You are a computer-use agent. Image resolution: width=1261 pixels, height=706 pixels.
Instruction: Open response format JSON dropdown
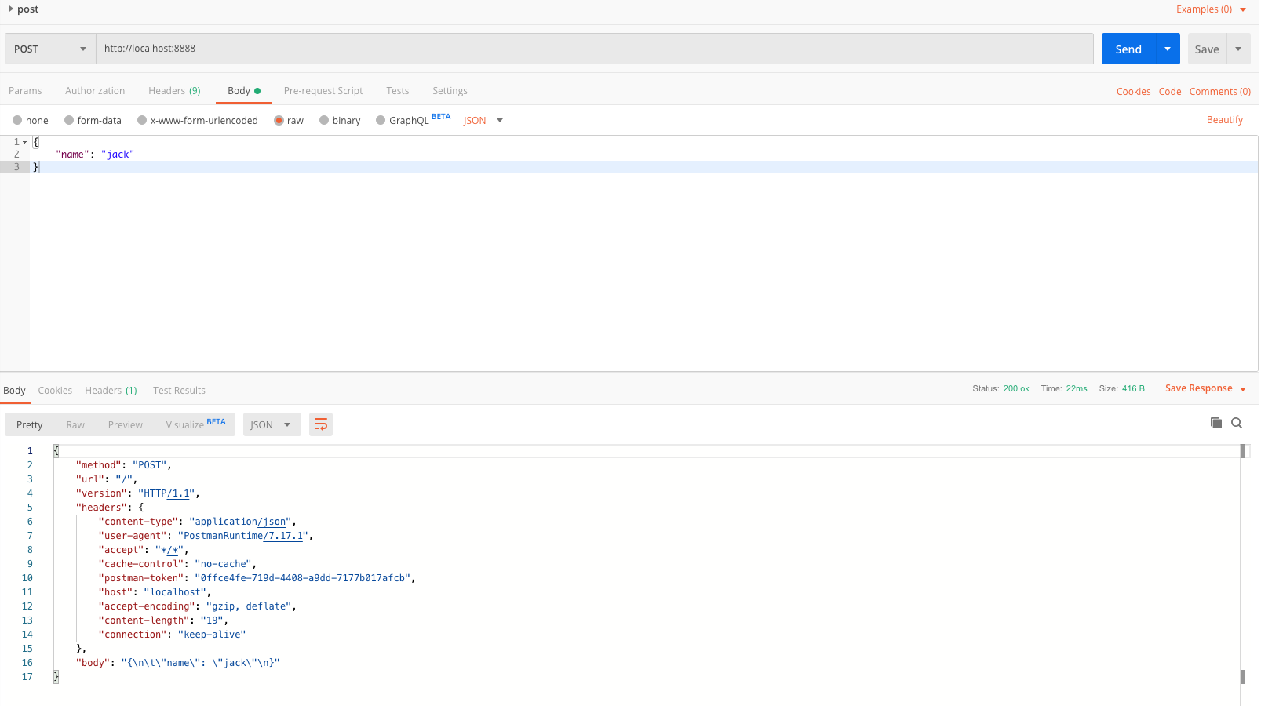pos(272,424)
